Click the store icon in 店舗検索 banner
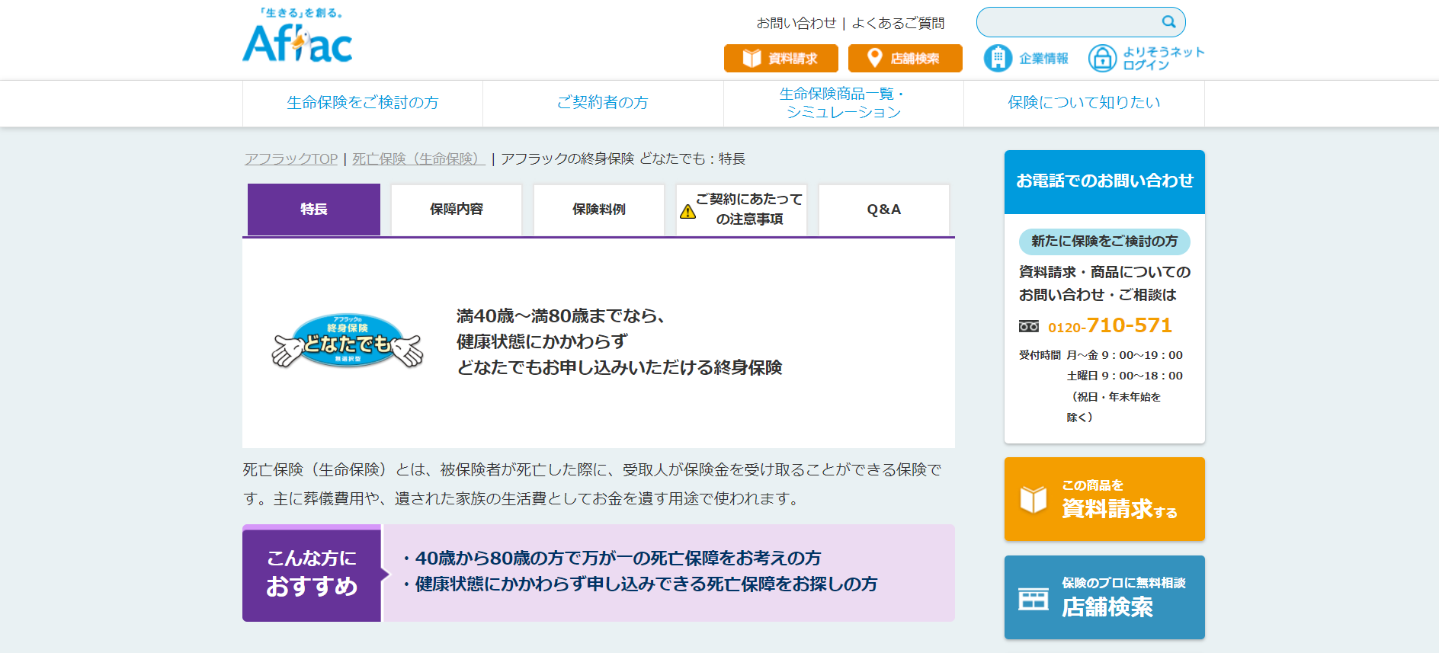This screenshot has height=653, width=1439. pos(1034,599)
